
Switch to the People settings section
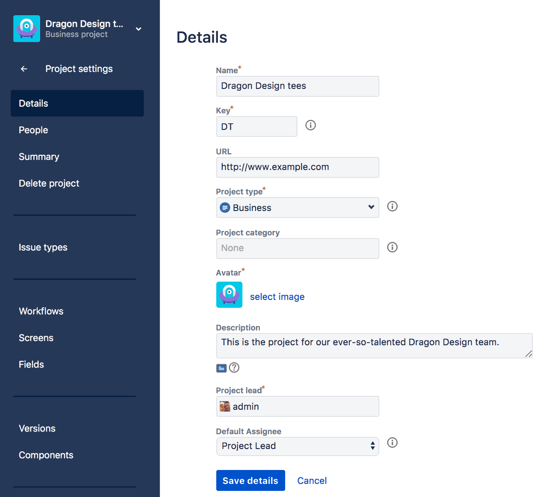(x=33, y=130)
